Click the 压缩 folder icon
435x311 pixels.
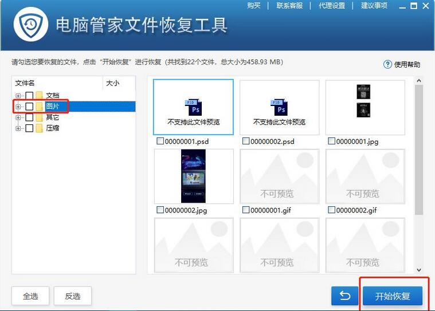tap(40, 128)
